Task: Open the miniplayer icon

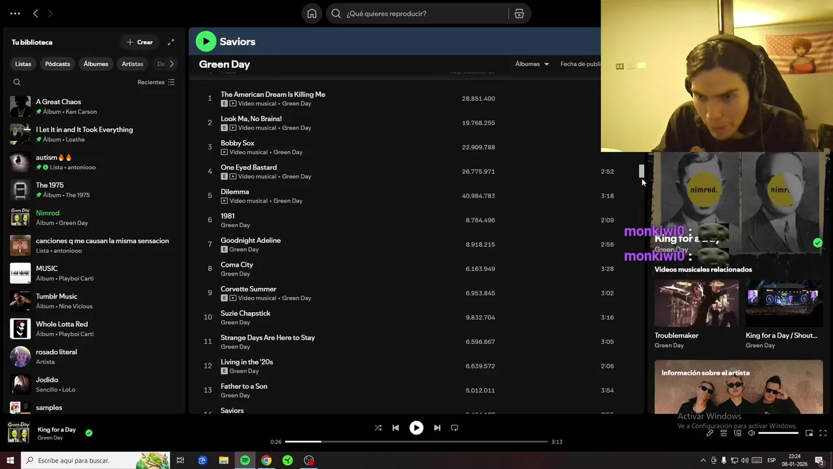Action: 809,433
